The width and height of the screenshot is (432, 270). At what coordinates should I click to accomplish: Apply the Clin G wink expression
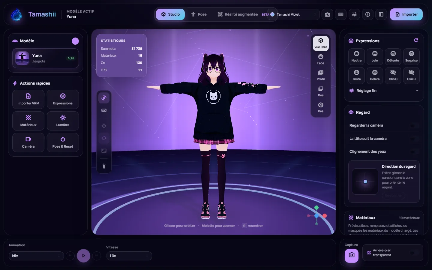click(x=393, y=75)
